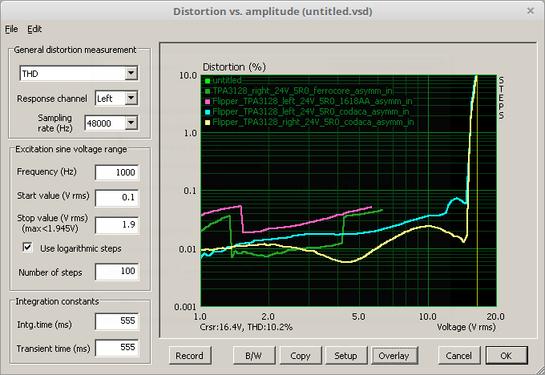Click the Start value input field
This screenshot has height=375, width=545.
click(x=116, y=196)
